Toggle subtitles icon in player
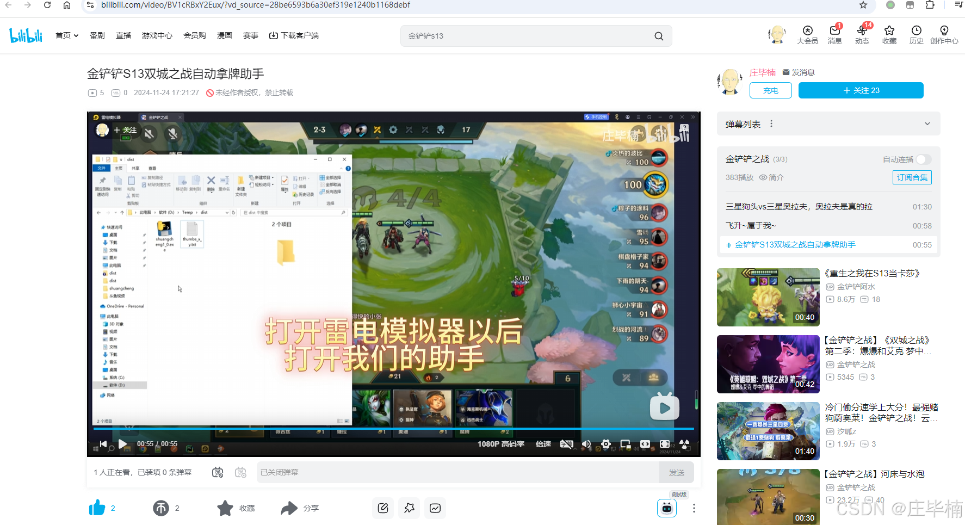This screenshot has height=525, width=965. (567, 444)
